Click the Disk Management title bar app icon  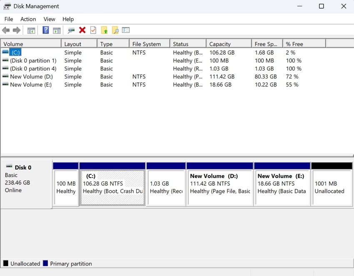click(x=7, y=6)
